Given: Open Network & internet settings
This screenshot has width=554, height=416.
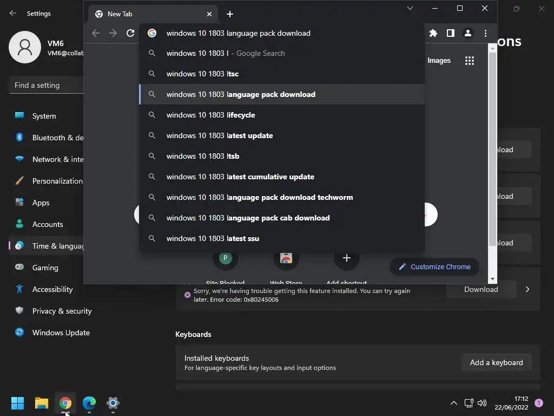Looking at the screenshot, I should point(47,160).
